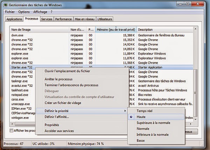Close the Task Manager window
The height and width of the screenshot is (150, 210).
pyautogui.click(x=198, y=4)
